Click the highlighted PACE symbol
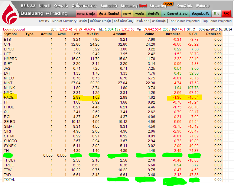 (8, 97)
